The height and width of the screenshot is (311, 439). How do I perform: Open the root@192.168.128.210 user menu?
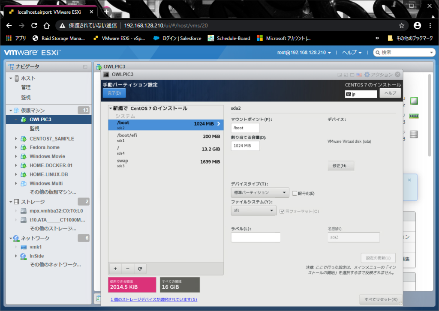(304, 53)
